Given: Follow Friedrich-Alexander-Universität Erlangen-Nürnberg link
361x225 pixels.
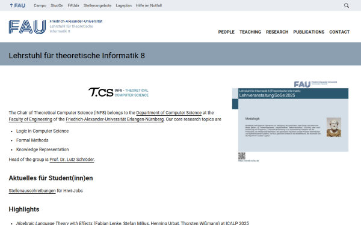Looking at the screenshot, I should tap(115, 119).
